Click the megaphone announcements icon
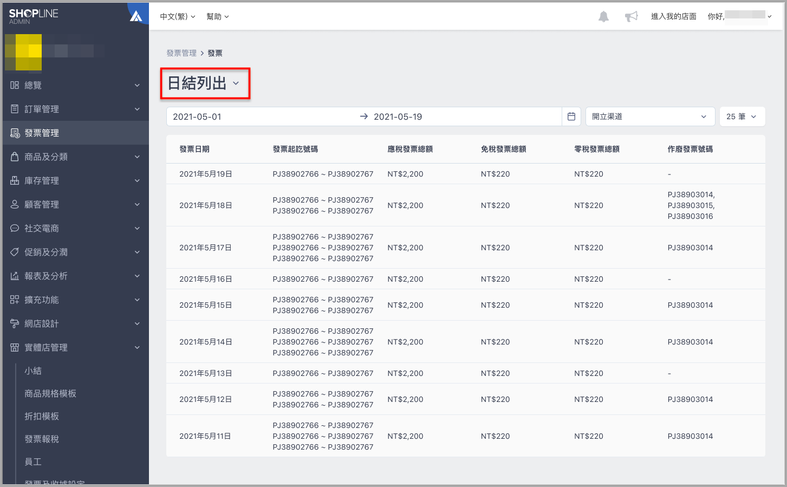Image resolution: width=787 pixels, height=487 pixels. [631, 17]
